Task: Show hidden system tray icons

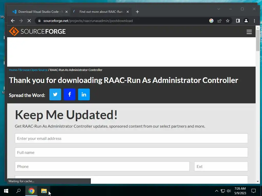Action: point(216,191)
